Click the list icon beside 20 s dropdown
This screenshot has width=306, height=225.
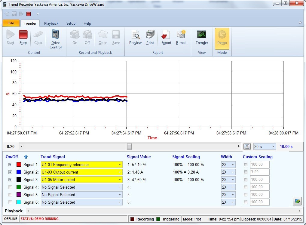[247, 146]
